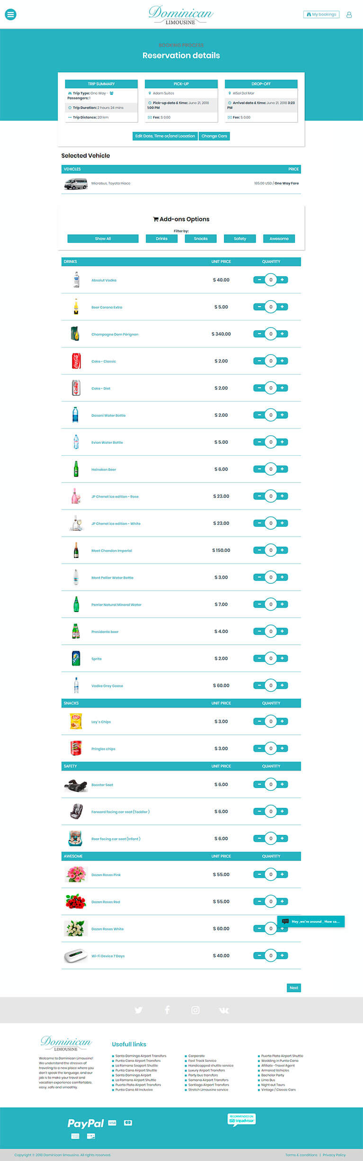Click Edit Date, Time or/and Location
Viewport: 363px width, 1161px height.
pos(164,136)
